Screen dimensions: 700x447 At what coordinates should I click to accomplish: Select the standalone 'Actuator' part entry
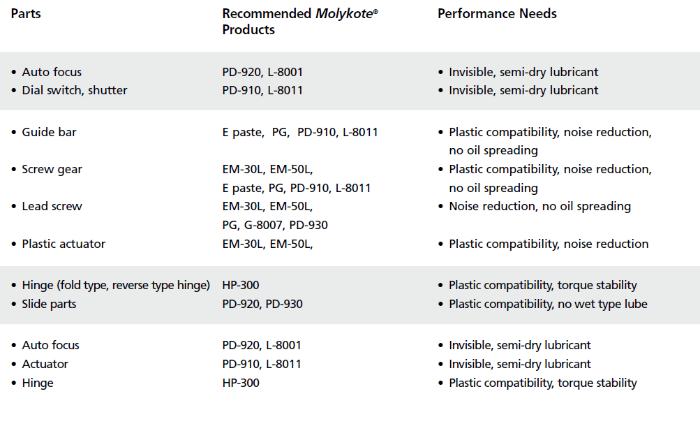pos(45,364)
